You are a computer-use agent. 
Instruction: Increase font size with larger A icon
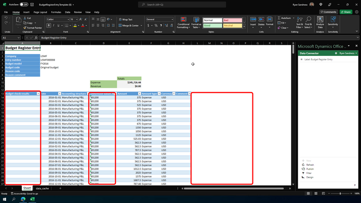pos(80,19)
